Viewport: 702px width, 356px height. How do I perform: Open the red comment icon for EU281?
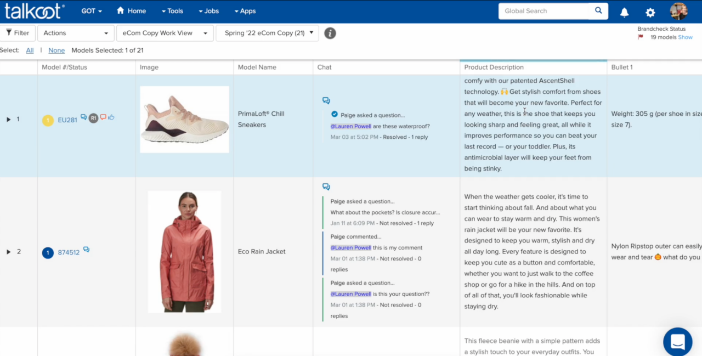coord(103,117)
